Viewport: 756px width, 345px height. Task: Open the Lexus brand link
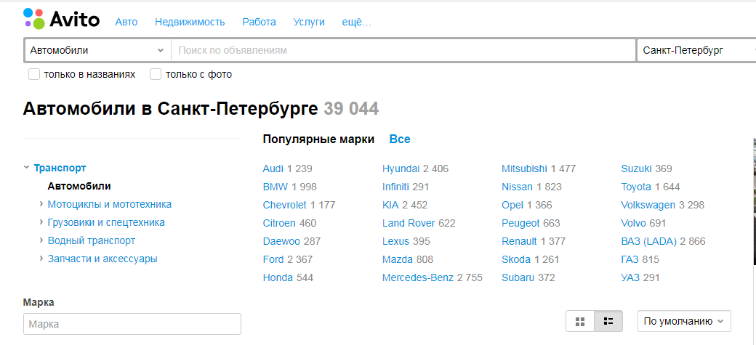tap(395, 241)
